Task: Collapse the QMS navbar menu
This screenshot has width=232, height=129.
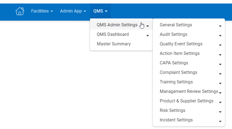Action: (100, 11)
